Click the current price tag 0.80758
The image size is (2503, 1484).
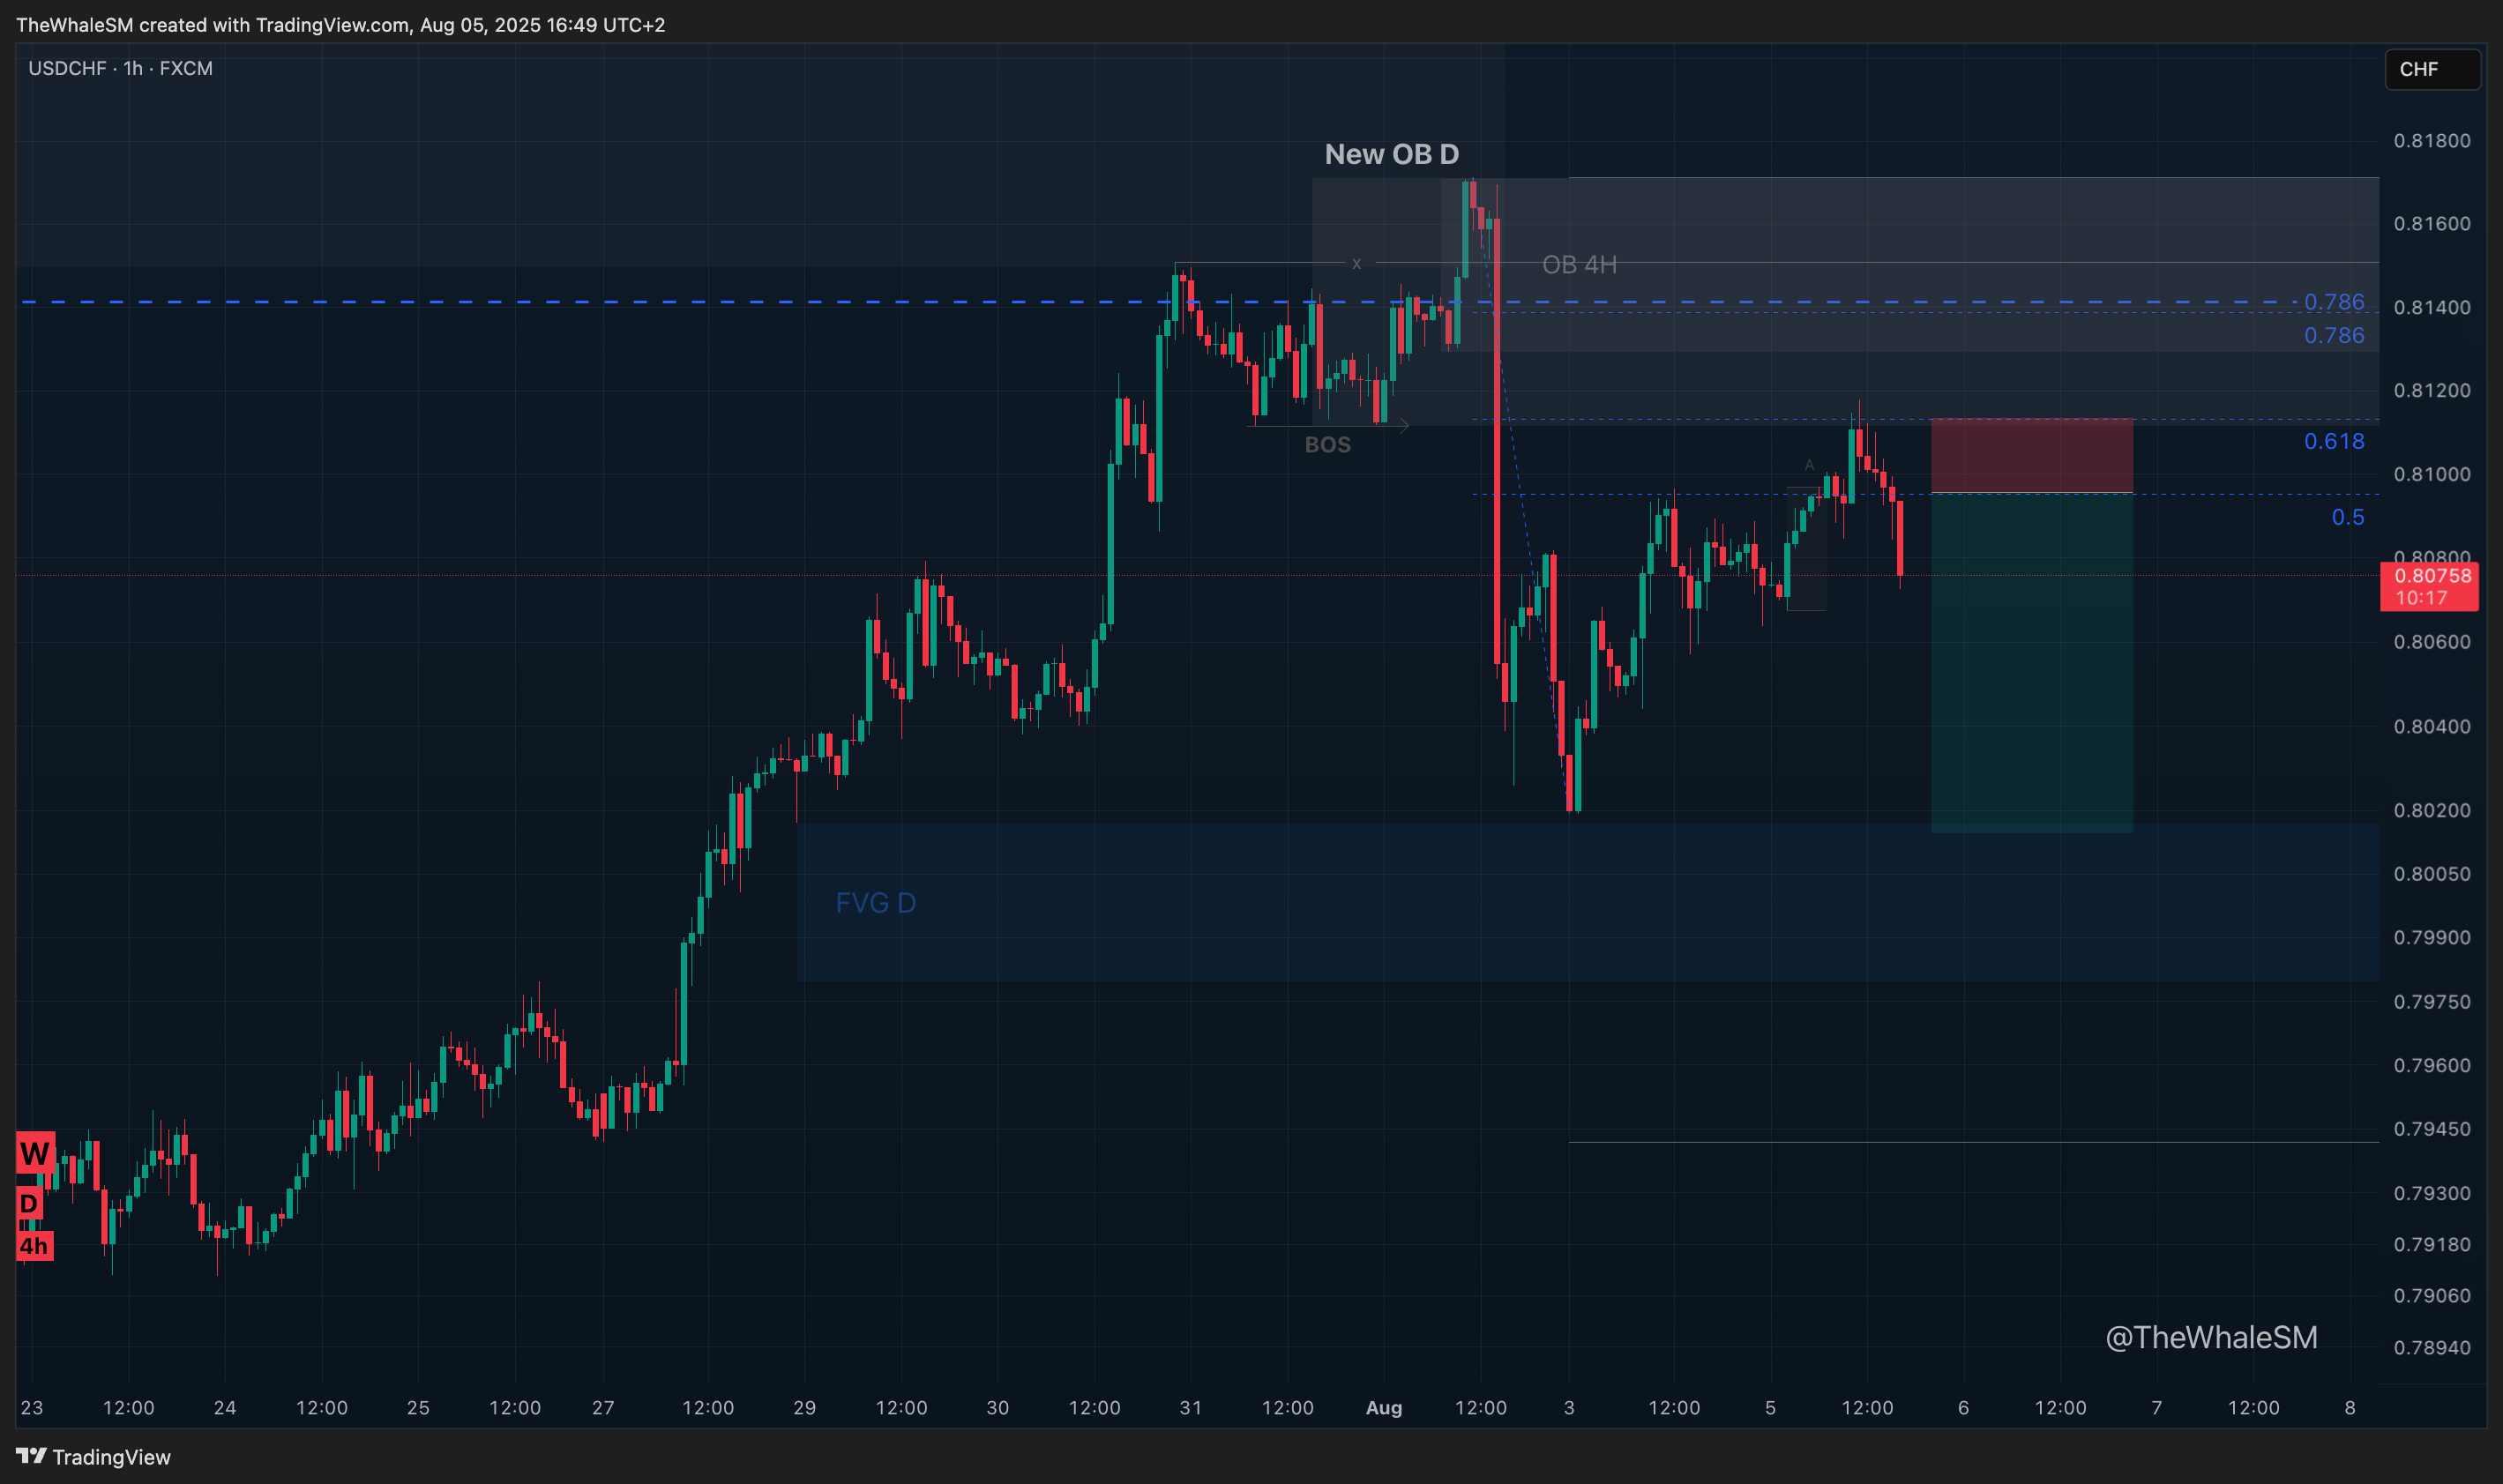pyautogui.click(x=2428, y=586)
